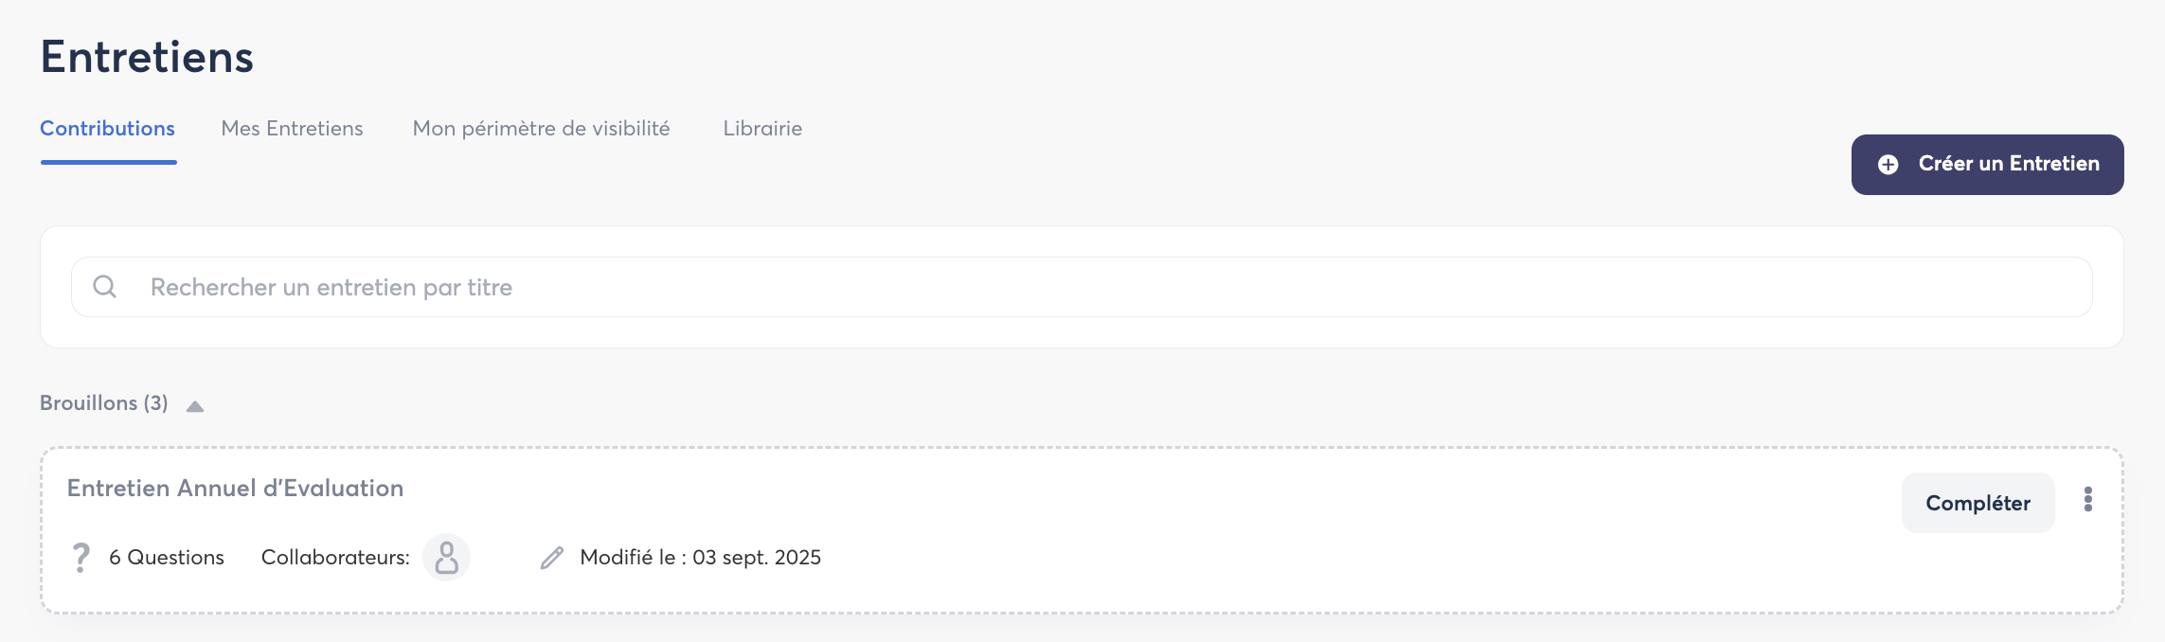
Task: Open the Mes Entretiens tab
Action: 292,129
